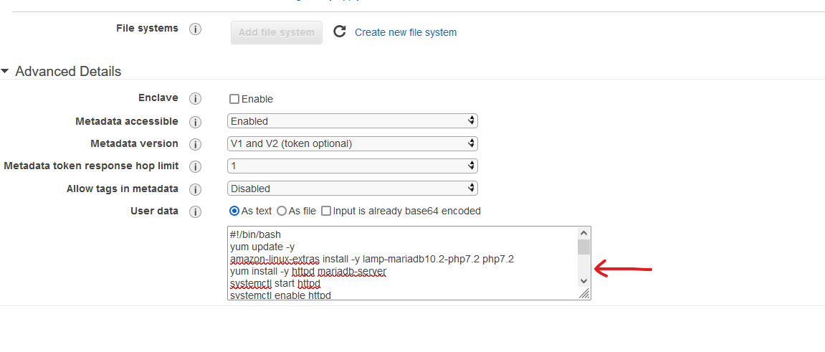Open Metadata version dropdown
The image size is (825, 352).
pyautogui.click(x=352, y=143)
